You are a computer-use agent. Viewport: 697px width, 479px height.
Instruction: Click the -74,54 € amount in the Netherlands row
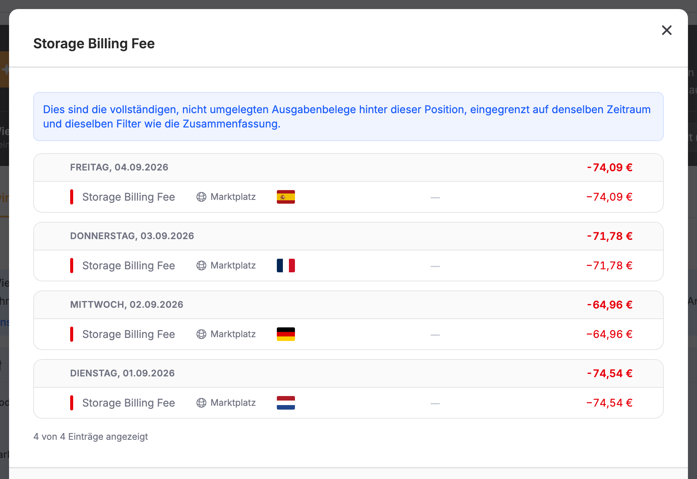click(x=609, y=403)
